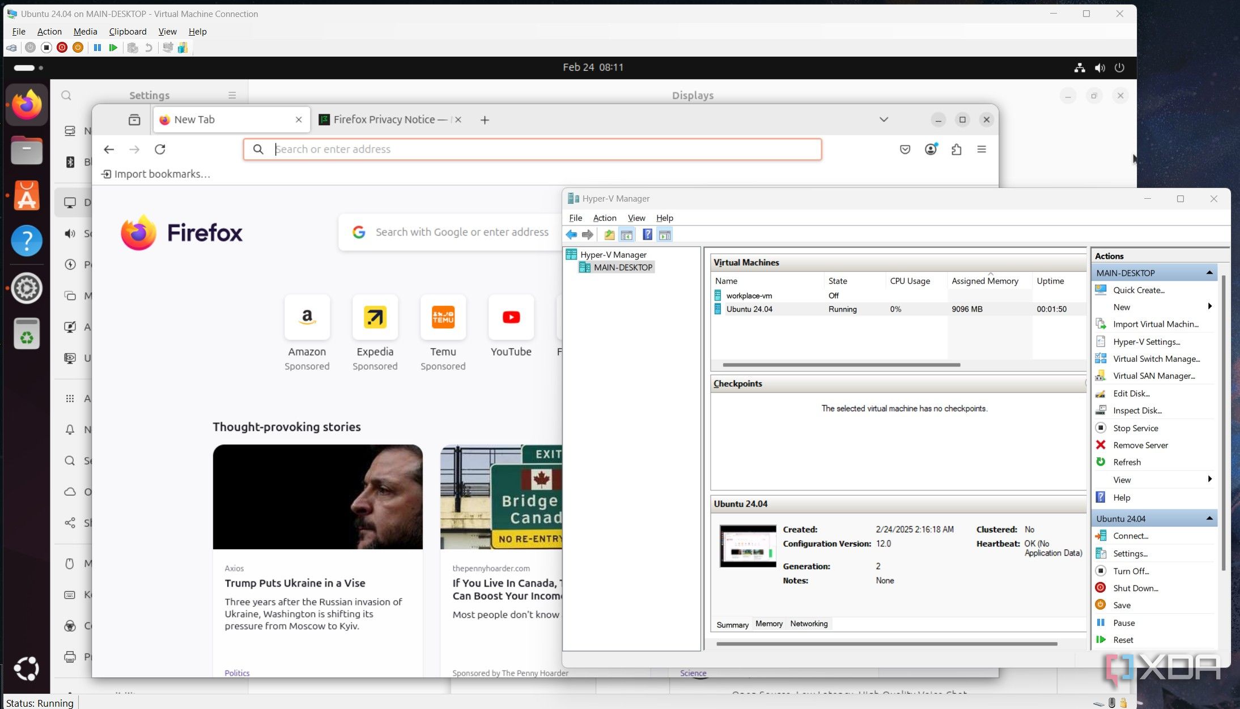Select the workplace-vm row in list
The image size is (1240, 709).
(749, 296)
